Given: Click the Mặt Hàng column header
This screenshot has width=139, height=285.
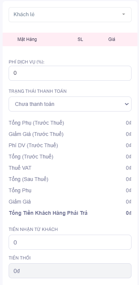Looking at the screenshot, I should [x=27, y=39].
